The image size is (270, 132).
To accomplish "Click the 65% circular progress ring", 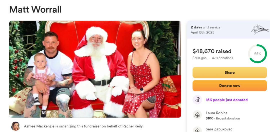I will [x=257, y=54].
